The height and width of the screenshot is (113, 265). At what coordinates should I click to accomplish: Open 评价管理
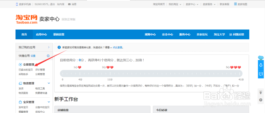point(40,70)
